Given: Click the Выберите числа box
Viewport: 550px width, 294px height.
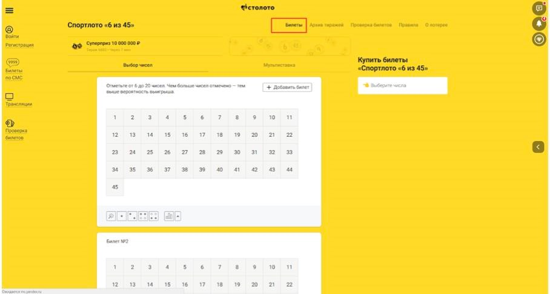Looking at the screenshot, I should pos(403,85).
